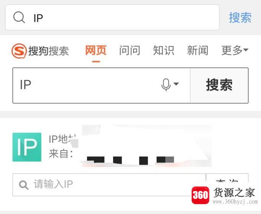Switch to the 知识 tab

[164, 50]
